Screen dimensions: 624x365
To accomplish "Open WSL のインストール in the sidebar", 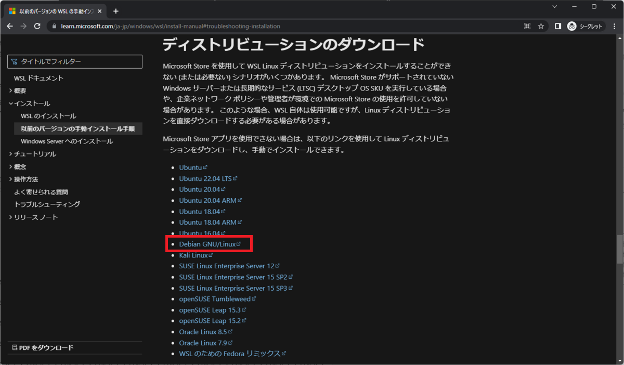I will pos(48,116).
